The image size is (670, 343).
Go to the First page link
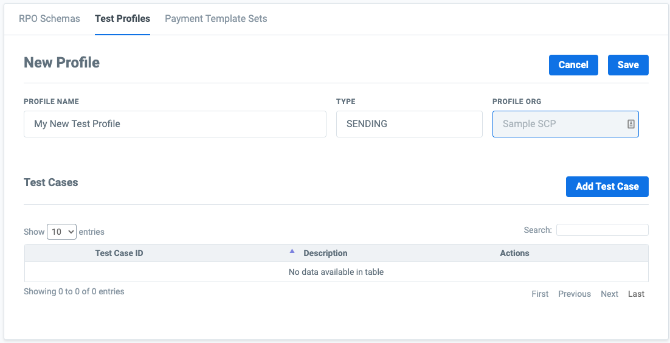click(x=540, y=294)
